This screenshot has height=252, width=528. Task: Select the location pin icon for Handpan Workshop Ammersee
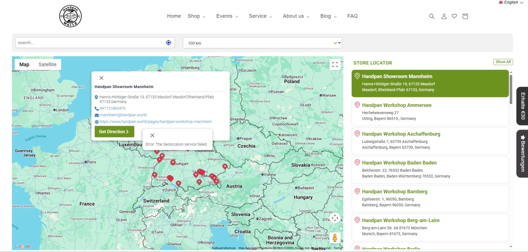[357, 105]
